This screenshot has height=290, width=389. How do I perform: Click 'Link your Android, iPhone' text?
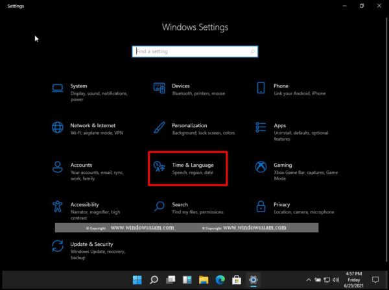coord(300,93)
